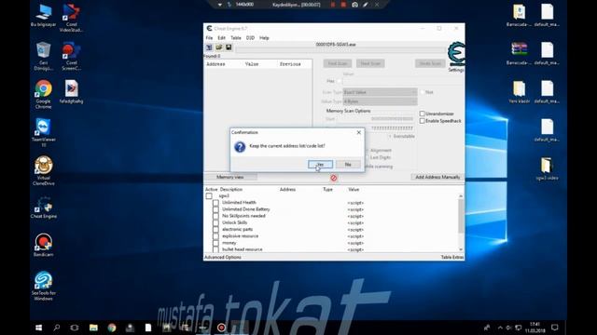Screen dimensions: 597x335
Task: Open Bandicam desktop shortcut
Action: pos(44,245)
